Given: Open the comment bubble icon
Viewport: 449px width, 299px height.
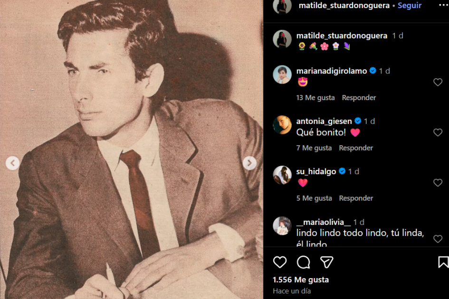Looking at the screenshot, I should [303, 262].
